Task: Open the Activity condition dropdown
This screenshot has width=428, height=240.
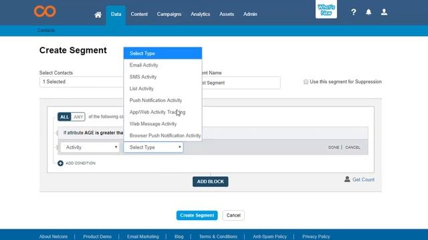Action: [x=90, y=147]
